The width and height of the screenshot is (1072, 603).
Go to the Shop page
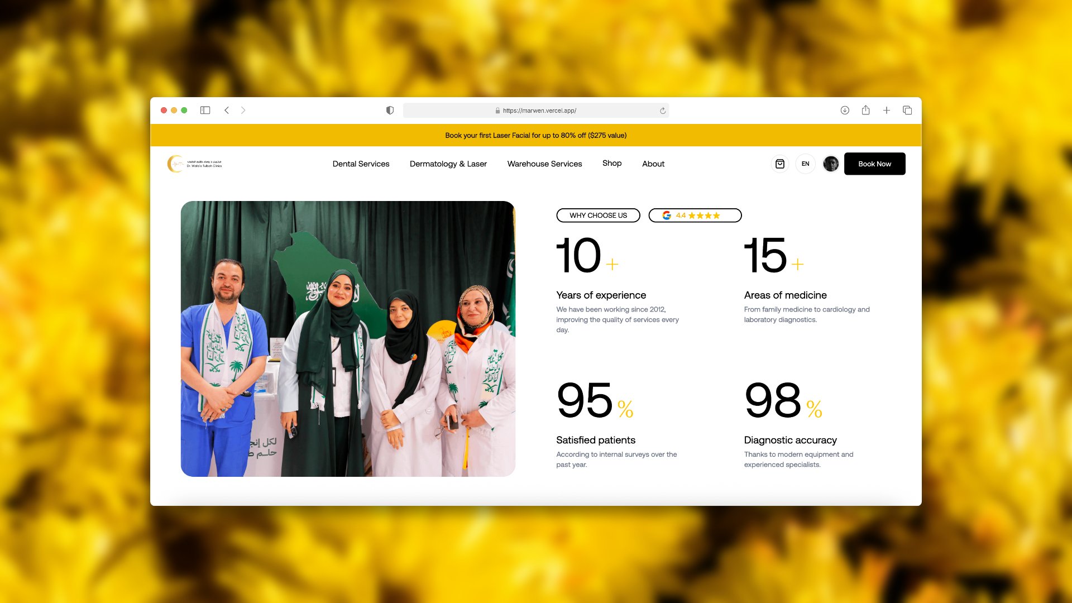[x=612, y=163]
